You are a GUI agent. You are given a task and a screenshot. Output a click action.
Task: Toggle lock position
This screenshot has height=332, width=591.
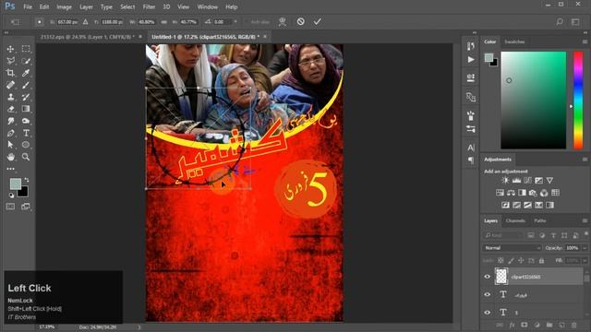[x=521, y=260]
